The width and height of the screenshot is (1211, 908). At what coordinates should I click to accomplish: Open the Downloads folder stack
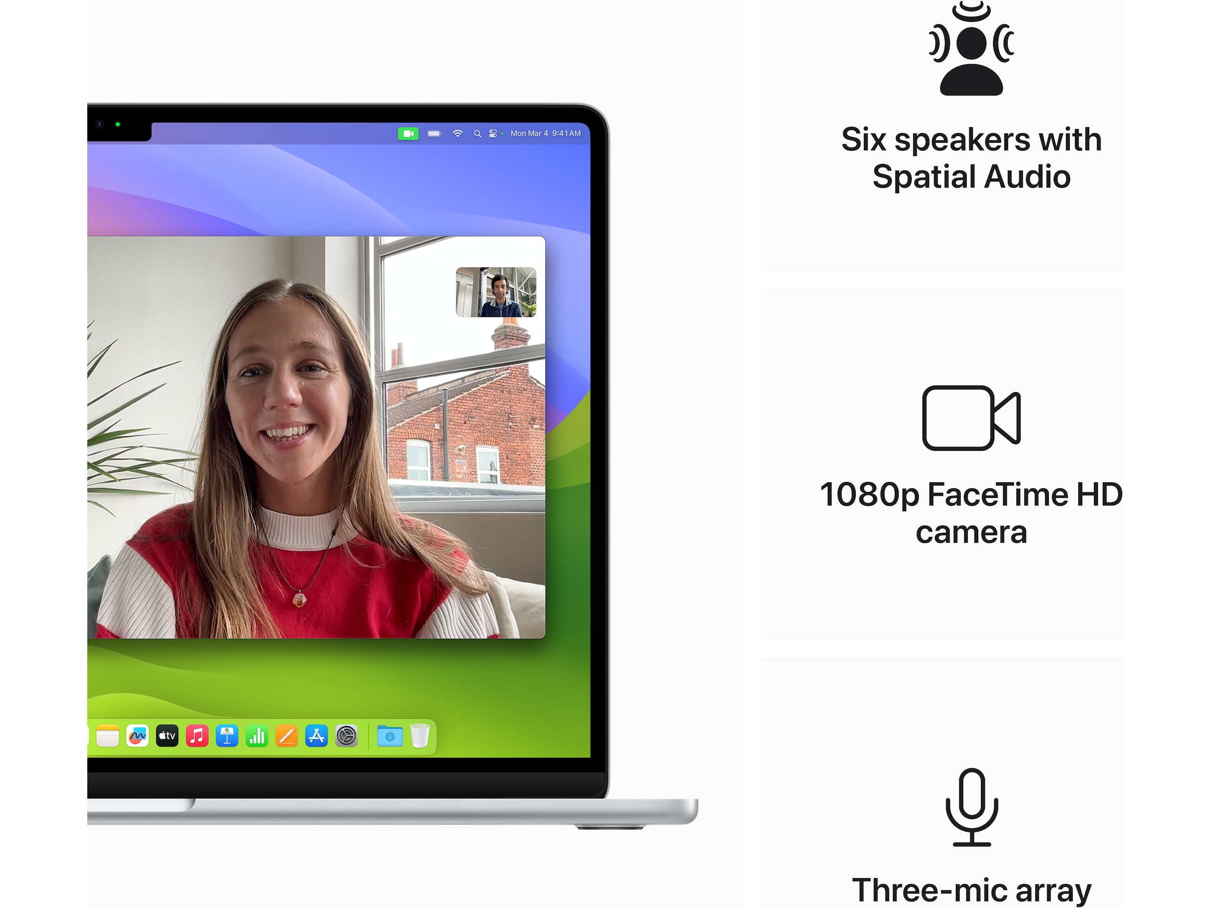pyautogui.click(x=390, y=736)
